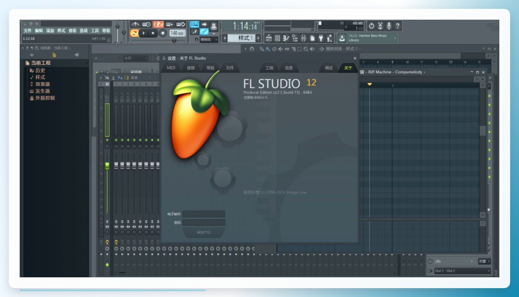
Task: Click the Stop button in the transport
Action: click(x=153, y=33)
